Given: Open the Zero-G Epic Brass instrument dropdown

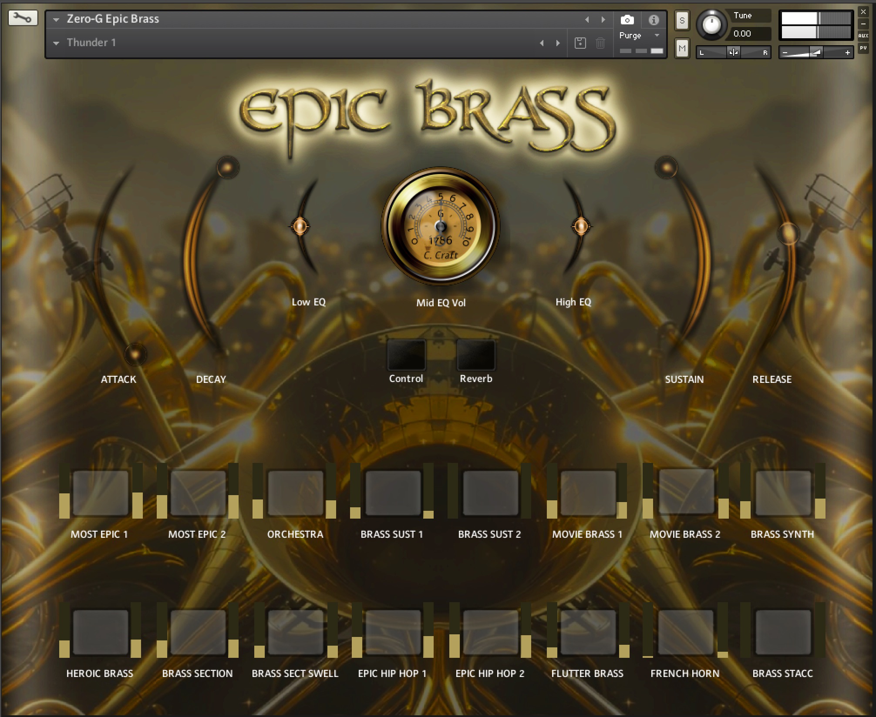Looking at the screenshot, I should pos(56,20).
